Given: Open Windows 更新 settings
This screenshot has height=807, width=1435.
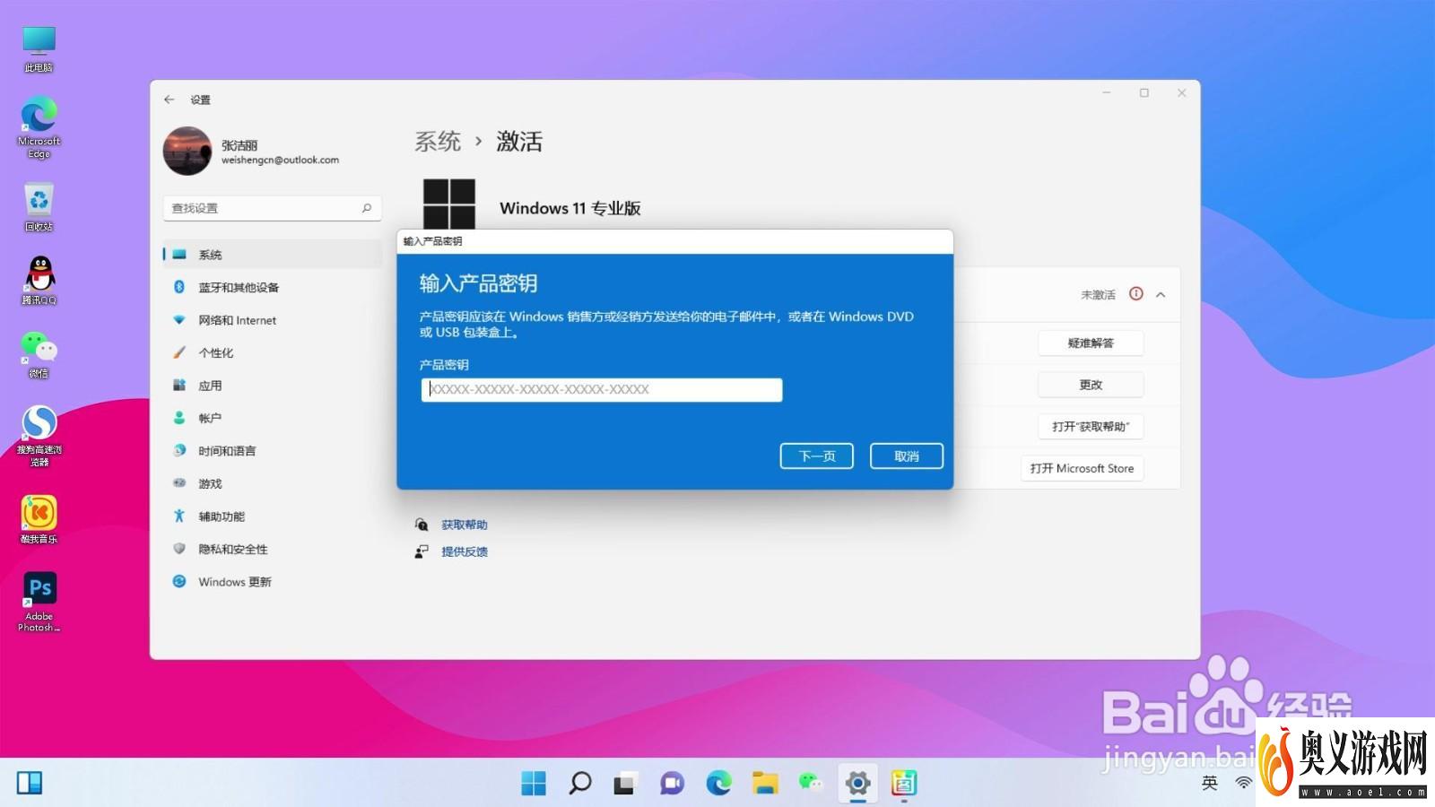Looking at the screenshot, I should [273, 582].
